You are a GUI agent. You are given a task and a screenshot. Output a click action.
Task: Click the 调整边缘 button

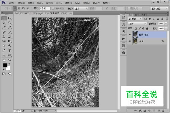pyautogui.click(x=135, y=8)
